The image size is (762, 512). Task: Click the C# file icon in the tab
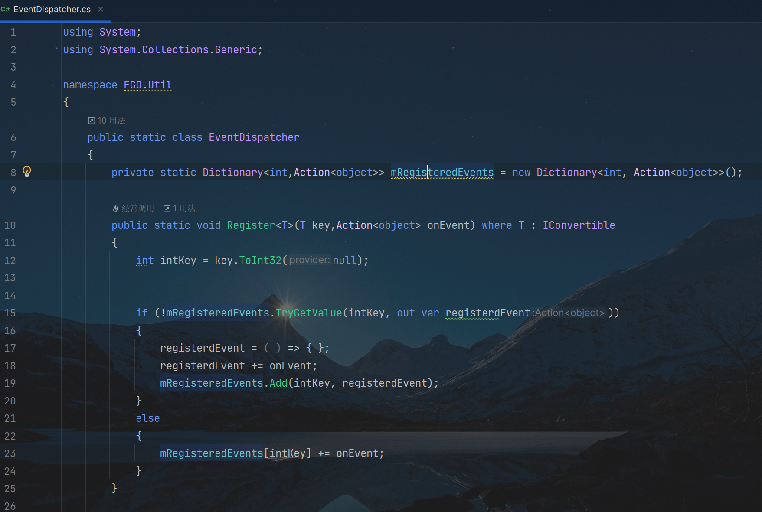[5, 9]
